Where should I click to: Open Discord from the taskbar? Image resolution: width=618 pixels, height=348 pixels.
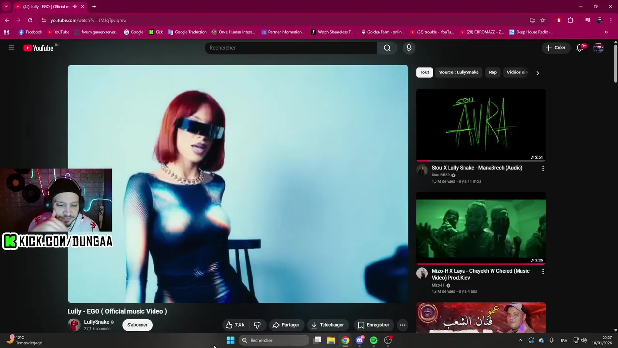(360, 340)
